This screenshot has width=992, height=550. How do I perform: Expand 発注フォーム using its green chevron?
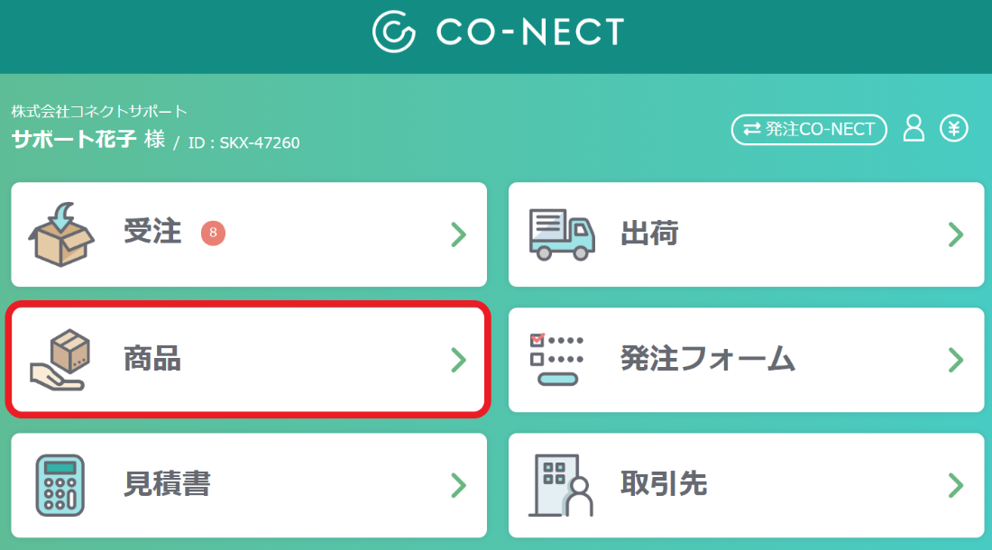pos(956,360)
